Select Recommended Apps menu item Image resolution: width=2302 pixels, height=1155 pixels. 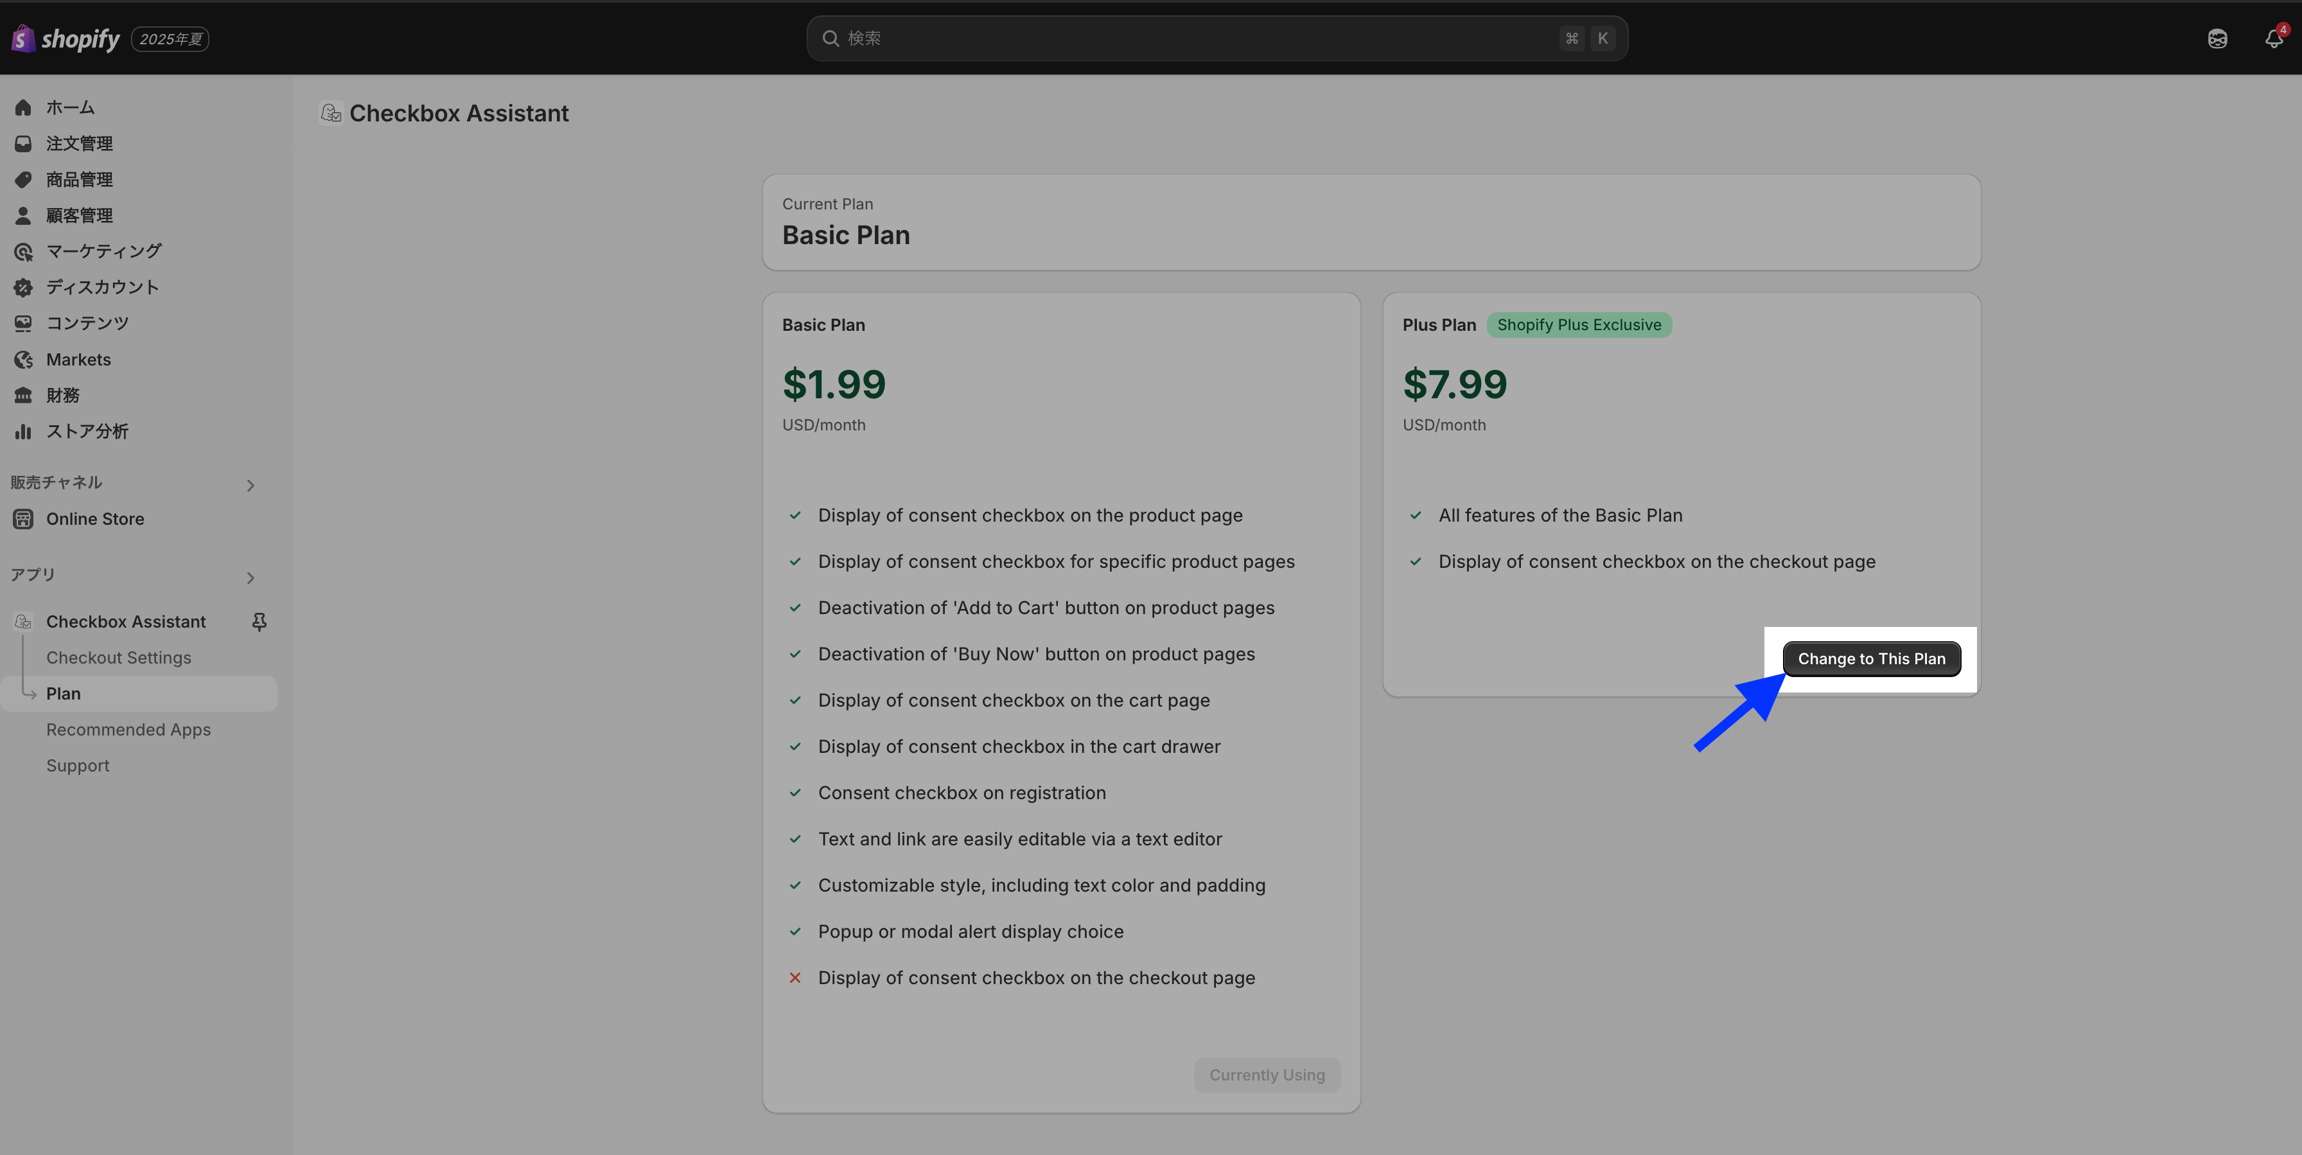coord(128,730)
